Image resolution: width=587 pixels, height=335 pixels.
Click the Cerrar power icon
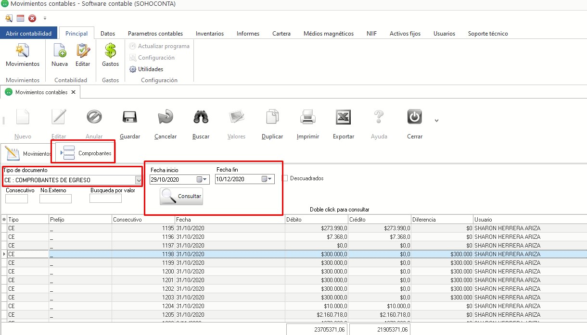414,117
